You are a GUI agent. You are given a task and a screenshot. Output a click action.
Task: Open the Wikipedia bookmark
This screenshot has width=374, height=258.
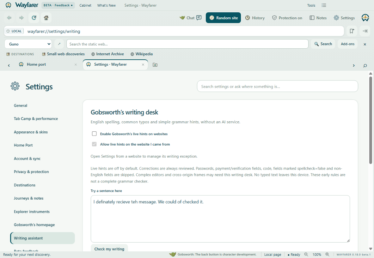tap(142, 54)
